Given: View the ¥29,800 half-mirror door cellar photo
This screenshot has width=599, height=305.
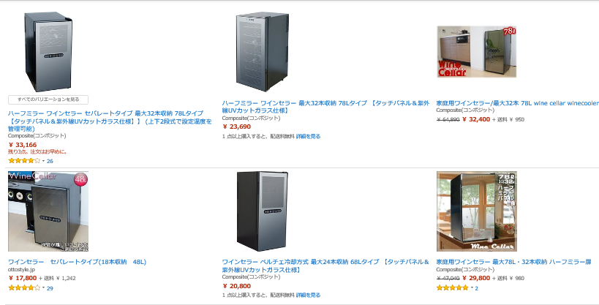Looking at the screenshot, I should point(477,211).
